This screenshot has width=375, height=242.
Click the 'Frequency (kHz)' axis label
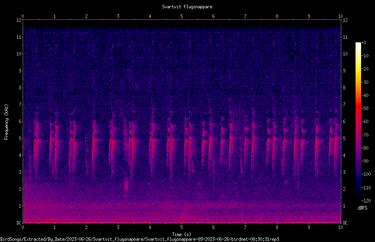[6, 122]
